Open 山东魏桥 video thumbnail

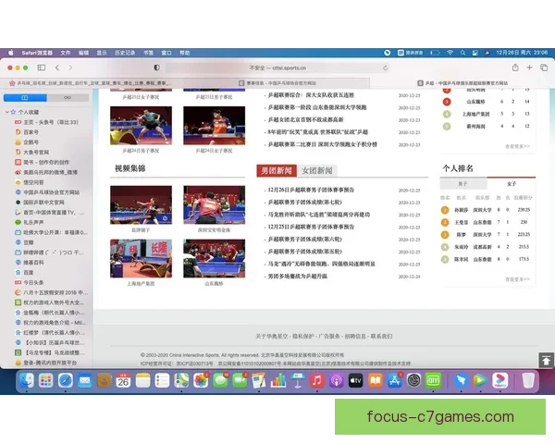[x=215, y=258]
